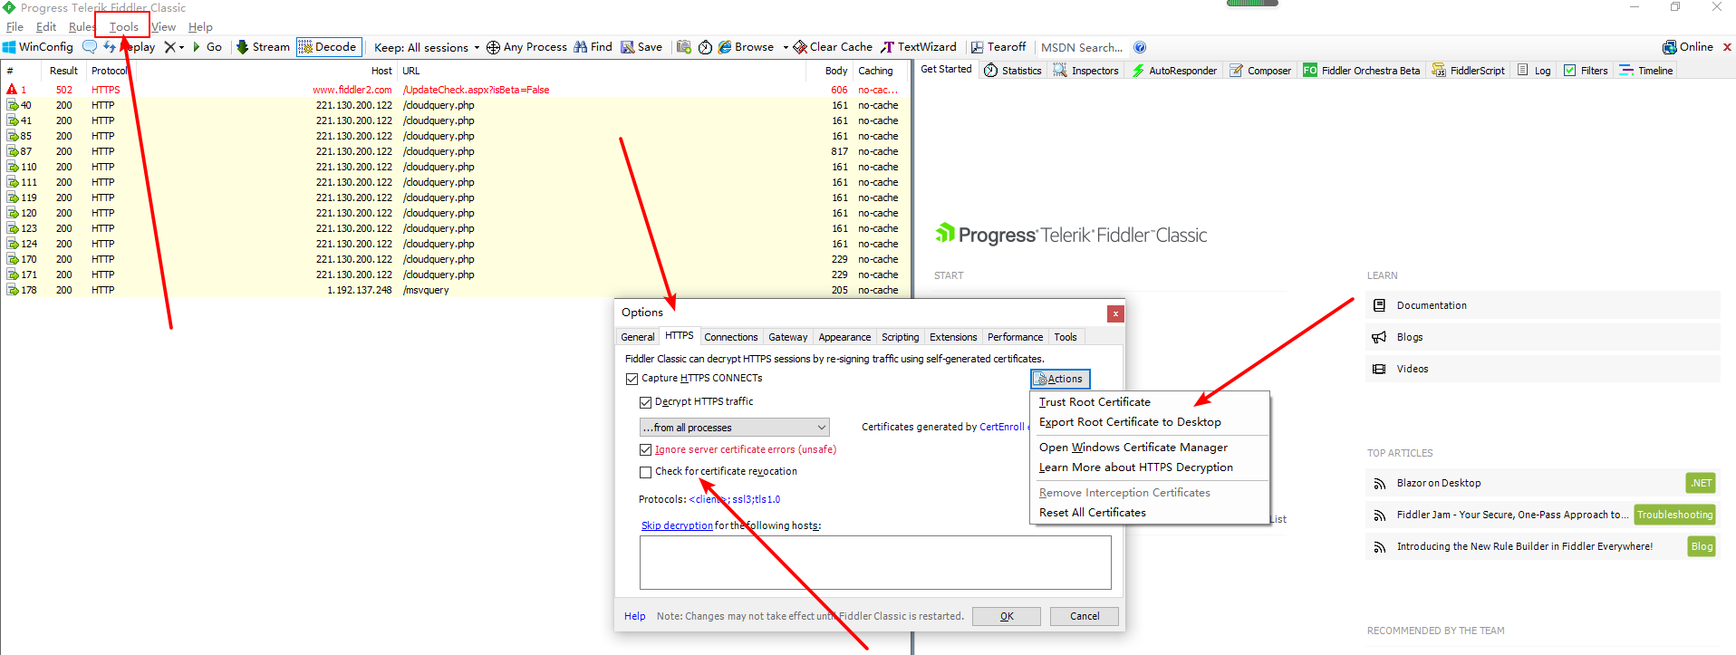This screenshot has height=655, width=1736.
Task: Toggle Capture HTTPS CONNECTs checkbox
Action: 632,379
